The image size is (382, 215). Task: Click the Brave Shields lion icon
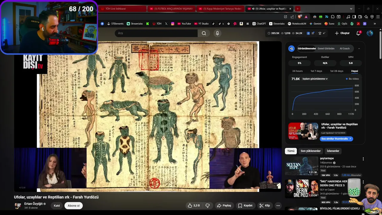pyautogui.click(x=300, y=17)
